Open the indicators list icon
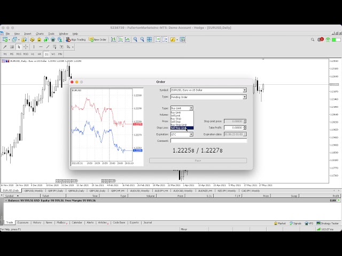This screenshot has height=256, width=342. click(173, 39)
